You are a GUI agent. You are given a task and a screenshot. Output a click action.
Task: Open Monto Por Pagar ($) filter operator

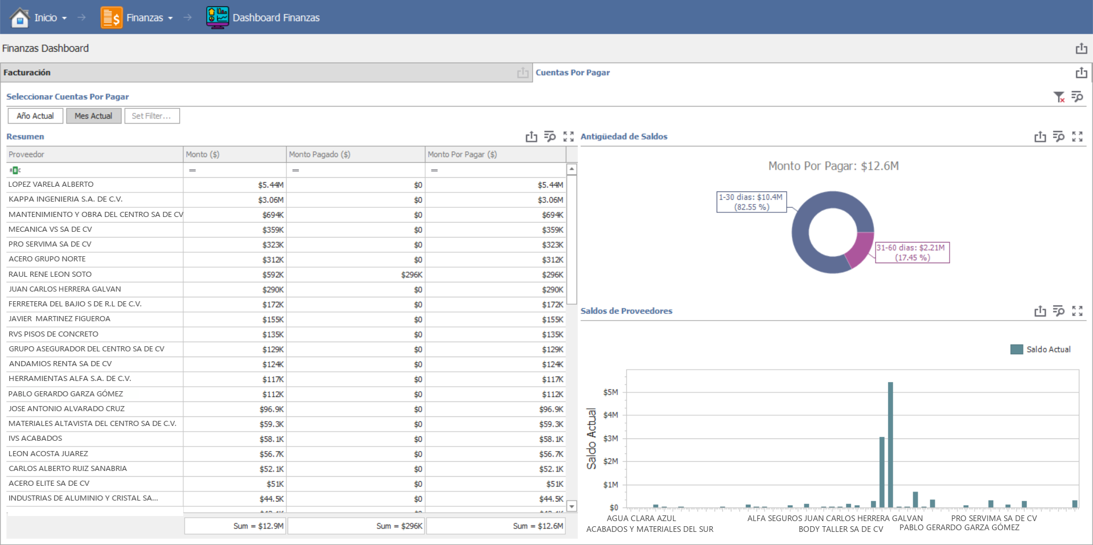point(434,170)
